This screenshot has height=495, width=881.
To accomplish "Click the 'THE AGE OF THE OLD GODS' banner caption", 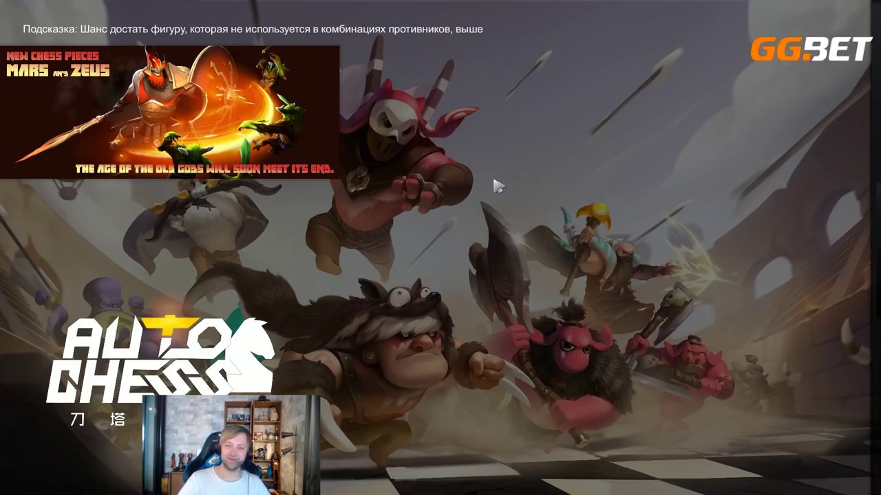I will click(204, 168).
